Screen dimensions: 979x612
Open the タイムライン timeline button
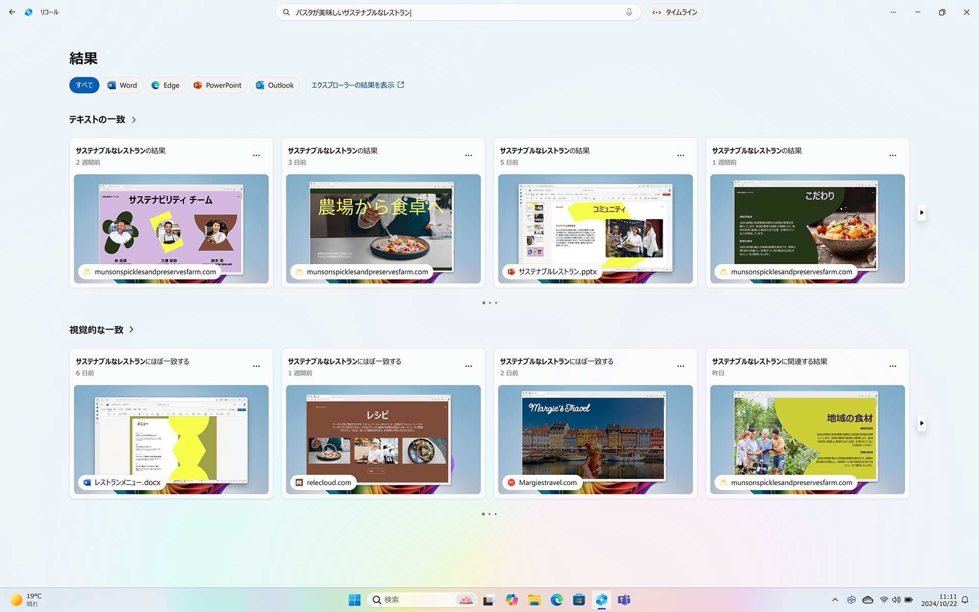coord(675,12)
